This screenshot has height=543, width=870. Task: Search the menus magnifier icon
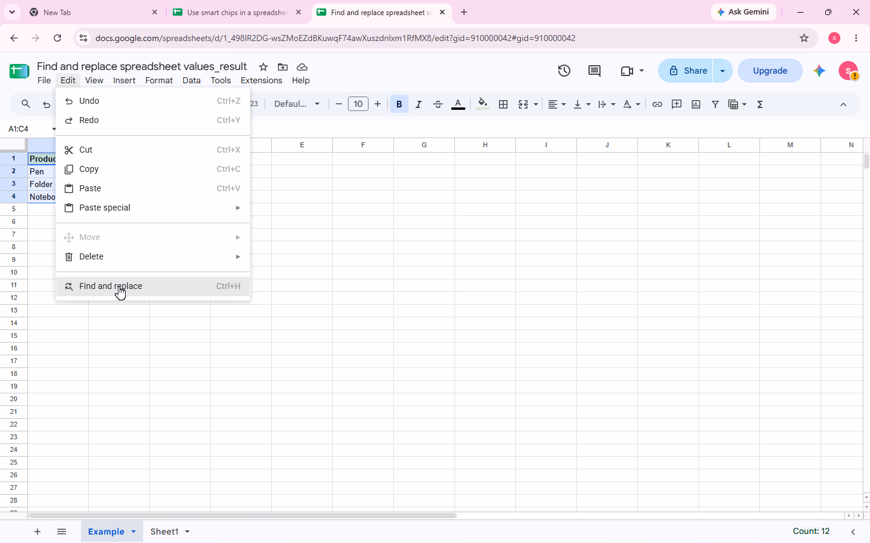pyautogui.click(x=25, y=104)
